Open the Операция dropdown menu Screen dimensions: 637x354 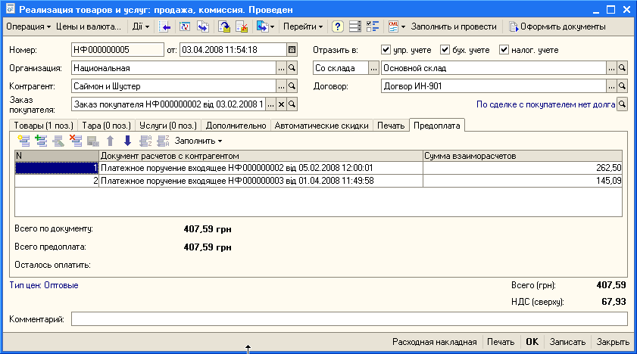point(27,26)
